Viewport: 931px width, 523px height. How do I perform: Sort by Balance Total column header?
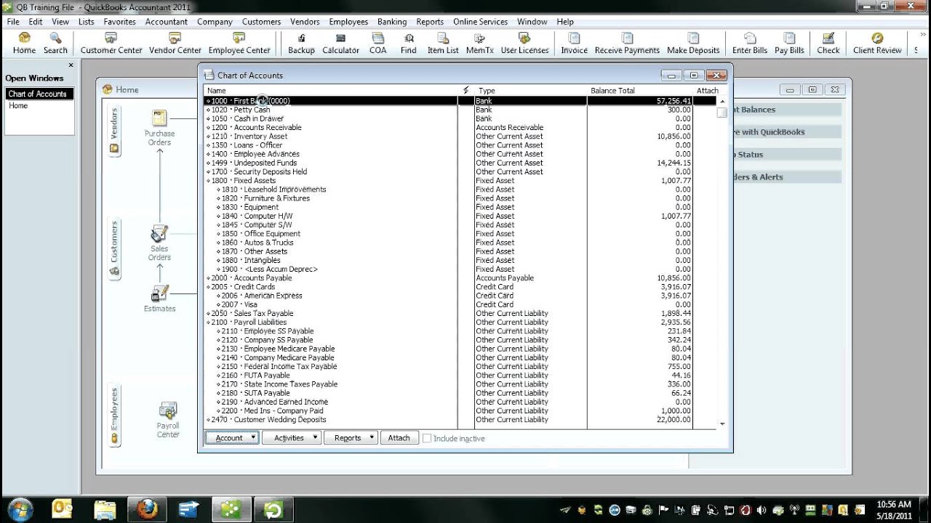click(x=640, y=91)
